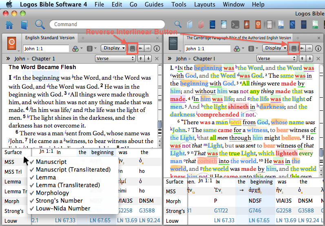Jump to previous verse in Cambridge panel
The width and height of the screenshot is (325, 226).
(x=302, y=58)
